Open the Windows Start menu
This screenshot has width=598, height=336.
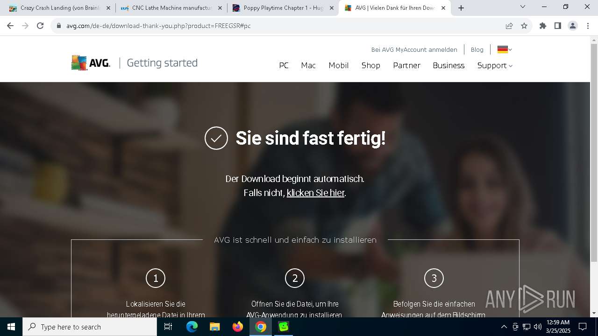[x=11, y=327]
